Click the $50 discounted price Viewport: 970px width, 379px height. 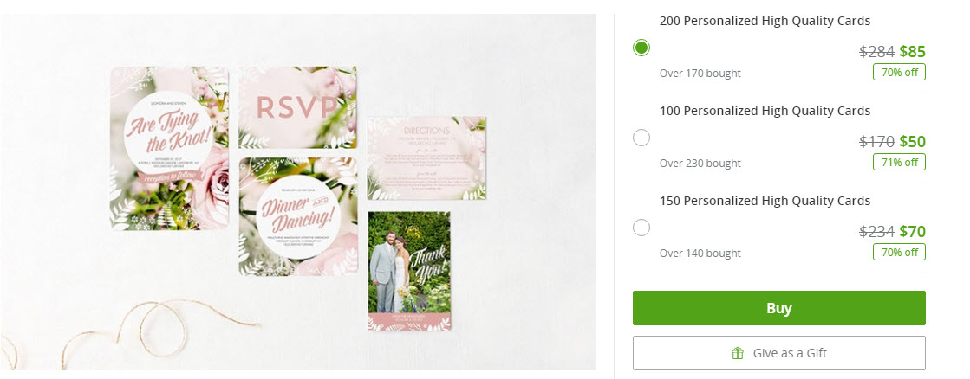point(913,141)
